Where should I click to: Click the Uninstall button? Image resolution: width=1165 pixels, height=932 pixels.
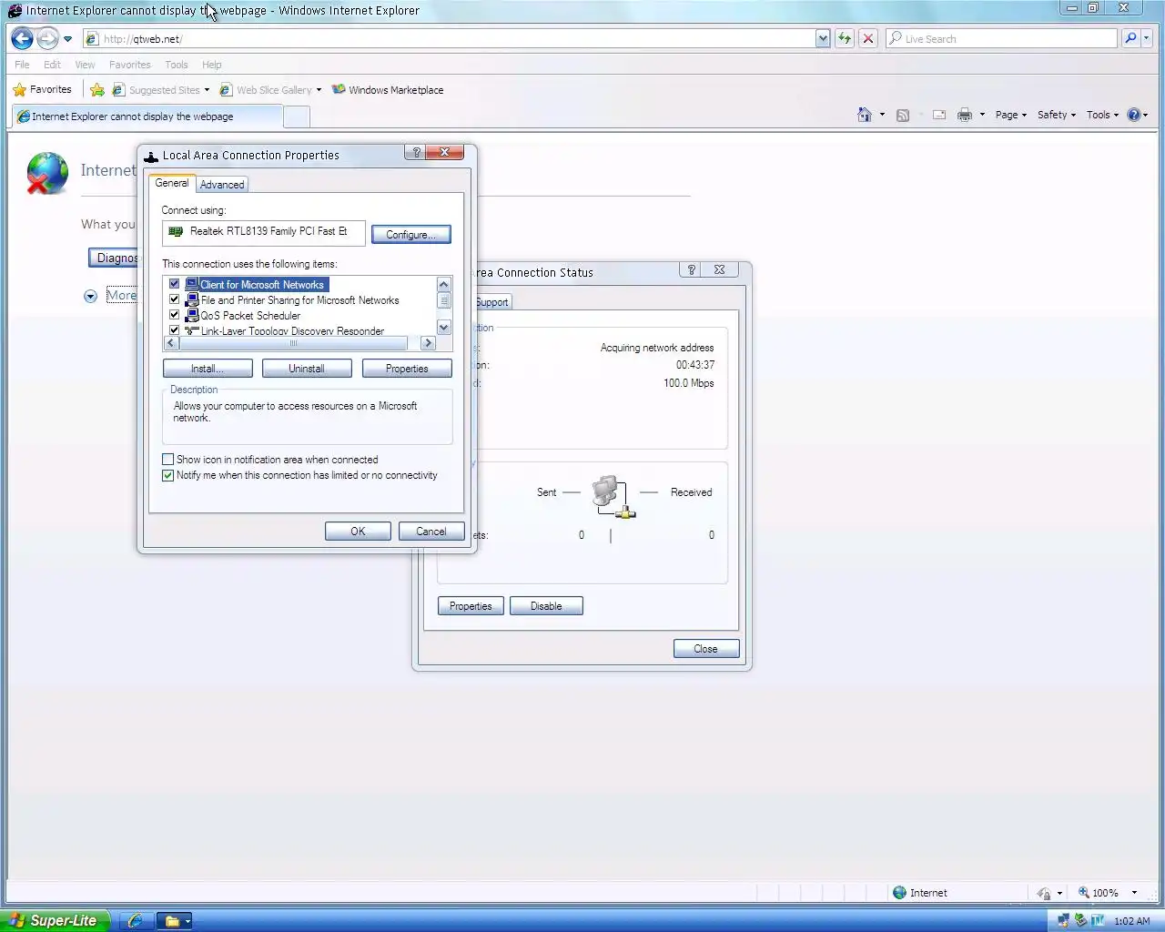[x=307, y=369]
